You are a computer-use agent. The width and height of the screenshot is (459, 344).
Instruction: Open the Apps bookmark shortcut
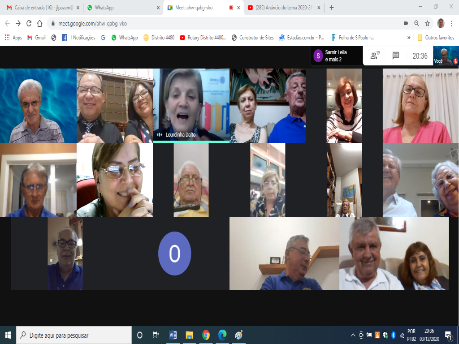(13, 38)
